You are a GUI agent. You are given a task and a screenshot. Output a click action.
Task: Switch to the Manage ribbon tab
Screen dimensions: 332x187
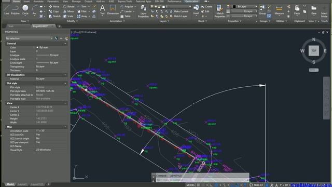[76, 1]
